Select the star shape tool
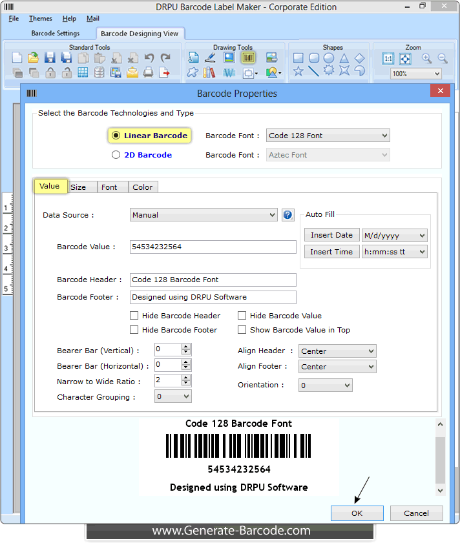This screenshot has height=543, width=460. pos(298,72)
